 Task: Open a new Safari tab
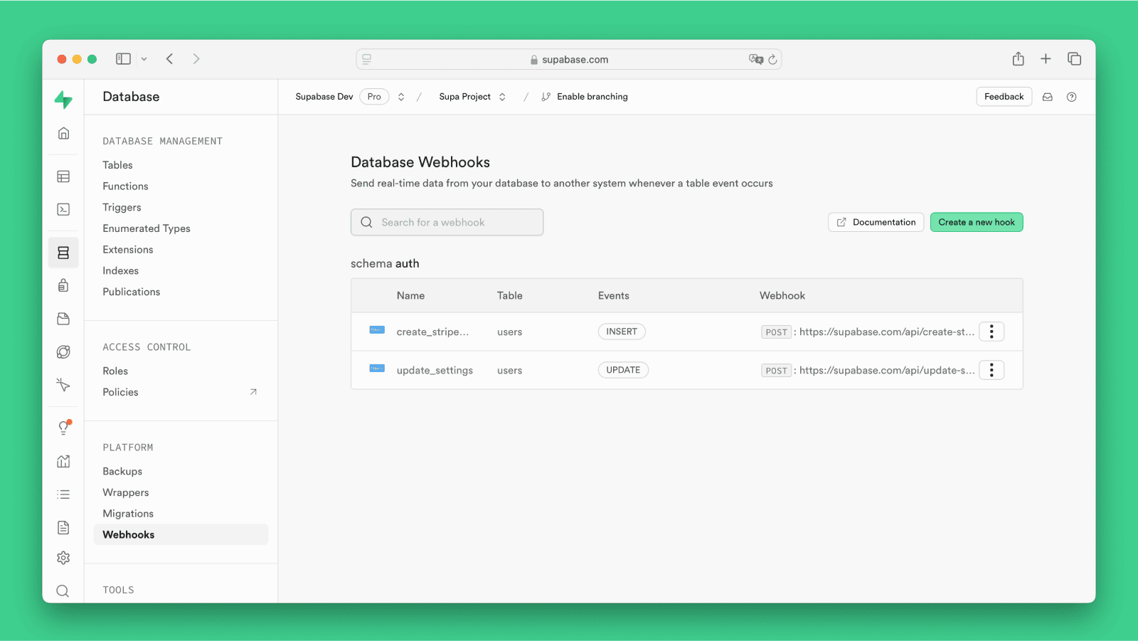[x=1046, y=59]
